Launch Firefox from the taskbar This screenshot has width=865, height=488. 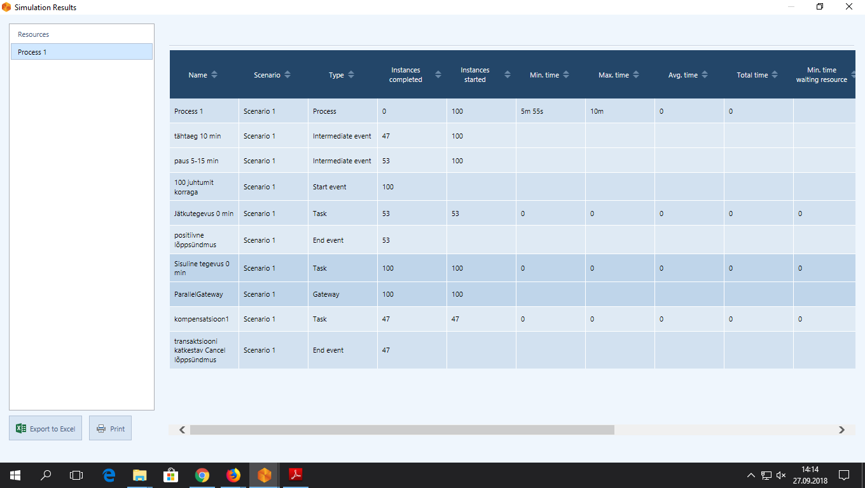tap(233, 475)
